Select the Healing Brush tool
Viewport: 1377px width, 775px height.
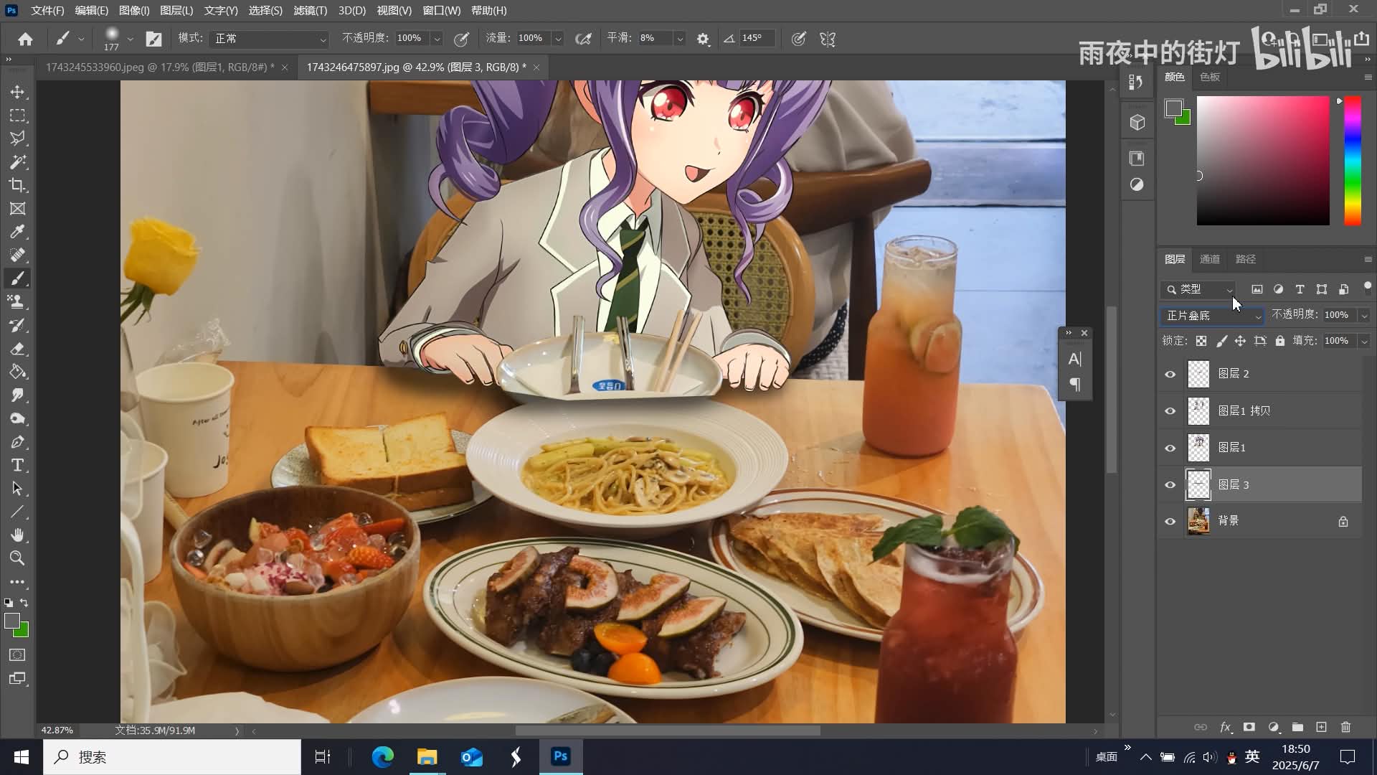17,255
